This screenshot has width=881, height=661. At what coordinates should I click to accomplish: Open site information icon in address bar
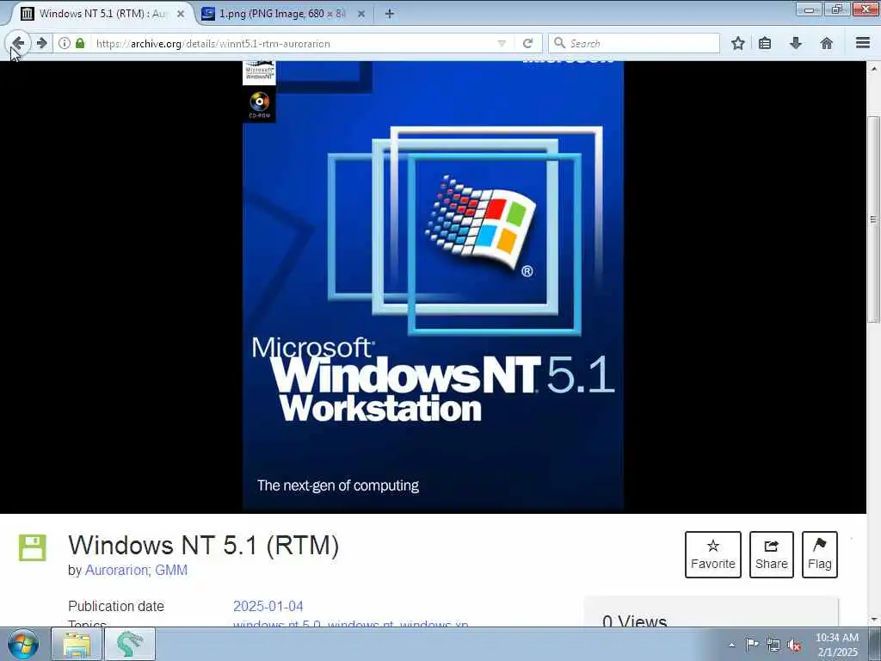pyautogui.click(x=65, y=43)
